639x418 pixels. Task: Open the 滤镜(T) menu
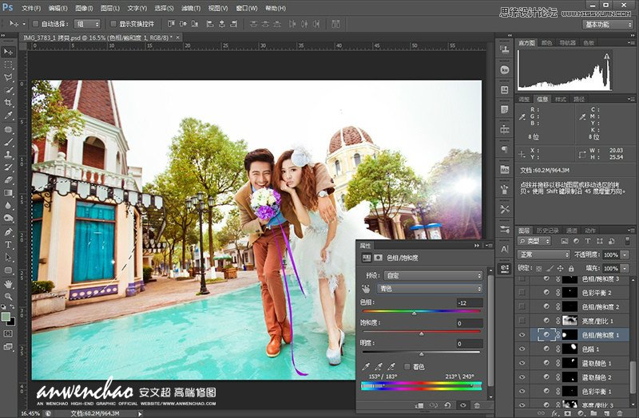(x=191, y=8)
